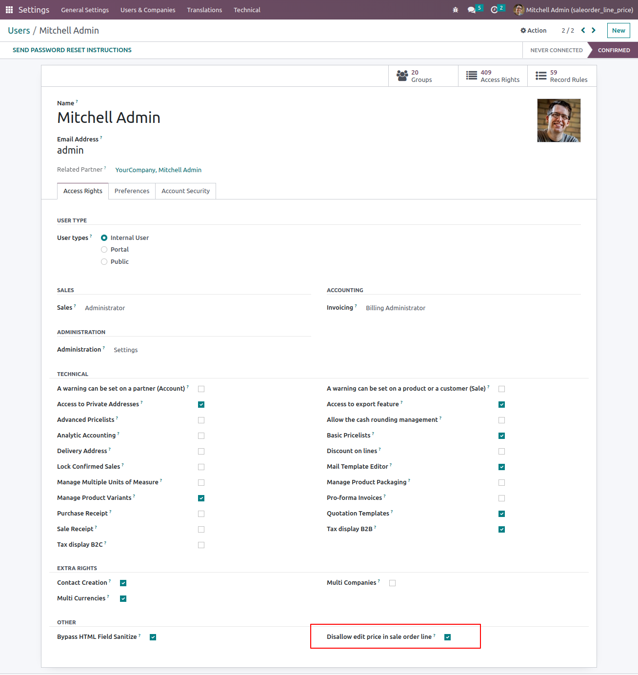Click Send Password Reset Instructions
The width and height of the screenshot is (638, 675).
coord(72,50)
